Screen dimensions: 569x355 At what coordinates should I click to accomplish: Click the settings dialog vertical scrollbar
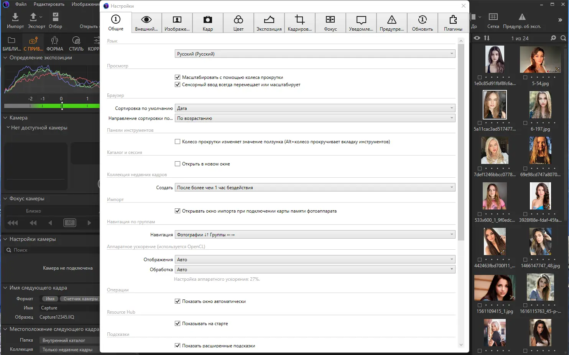(461, 142)
